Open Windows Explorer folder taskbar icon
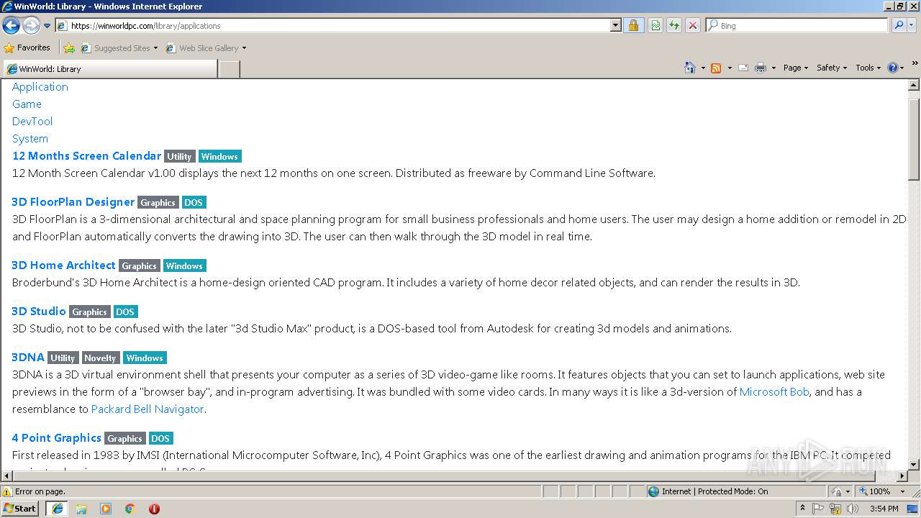This screenshot has height=518, width=921. click(x=81, y=509)
